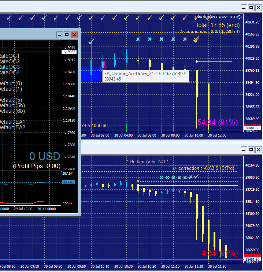The height and width of the screenshot is (272, 263).
Task: Click the magenta '54:34 (91%)' countdown label
Action: [218, 122]
